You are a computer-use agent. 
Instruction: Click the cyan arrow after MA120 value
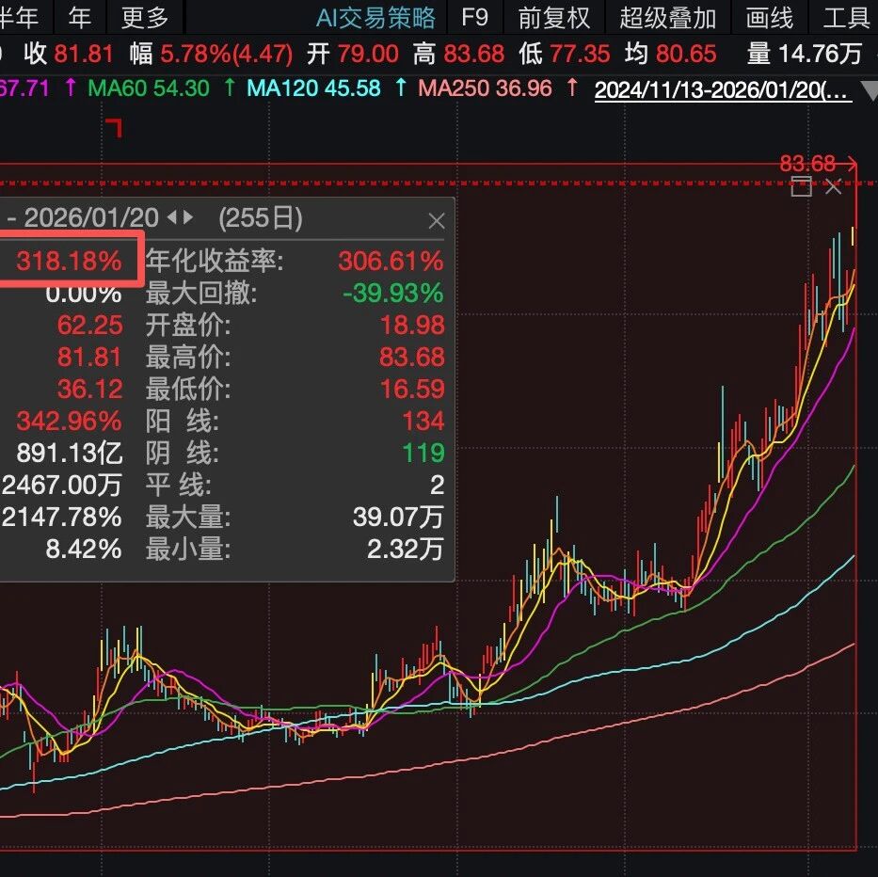(x=402, y=89)
